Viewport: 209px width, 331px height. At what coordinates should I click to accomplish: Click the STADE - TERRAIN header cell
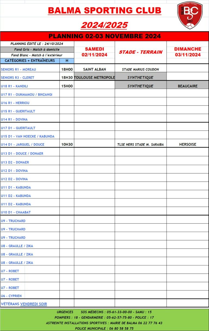[141, 52]
